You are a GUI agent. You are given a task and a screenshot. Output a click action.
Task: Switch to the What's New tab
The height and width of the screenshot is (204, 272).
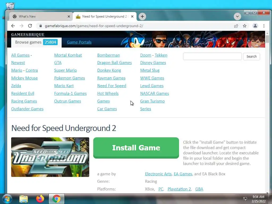pos(41,16)
